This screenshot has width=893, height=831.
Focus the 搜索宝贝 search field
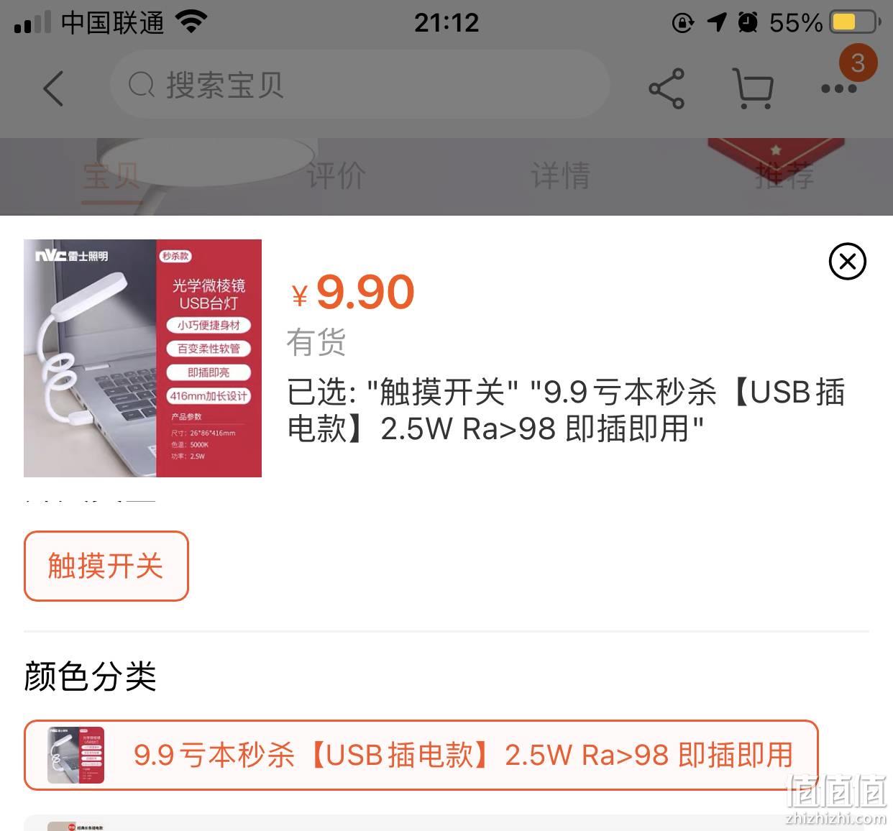(x=360, y=85)
